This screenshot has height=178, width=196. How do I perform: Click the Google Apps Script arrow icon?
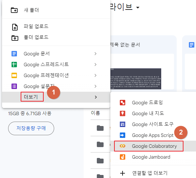pos(123,135)
